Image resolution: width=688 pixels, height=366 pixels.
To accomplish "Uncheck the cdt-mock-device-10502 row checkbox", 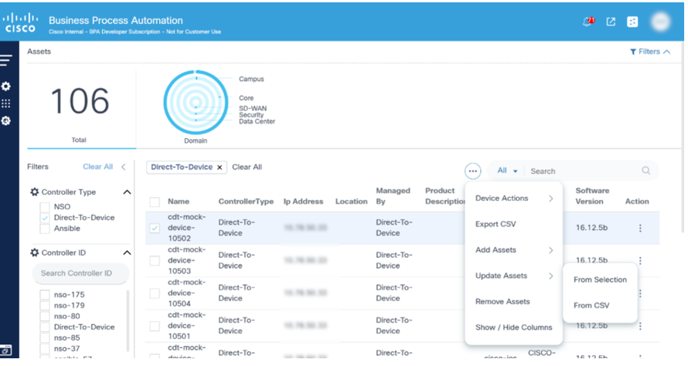I will (x=155, y=228).
